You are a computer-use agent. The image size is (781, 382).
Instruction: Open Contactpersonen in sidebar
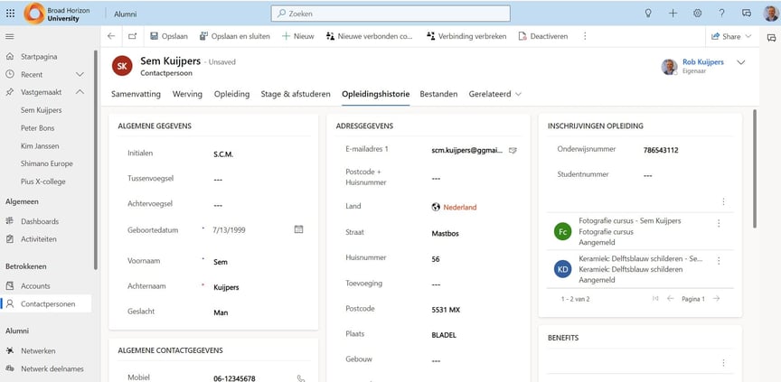coord(46,304)
